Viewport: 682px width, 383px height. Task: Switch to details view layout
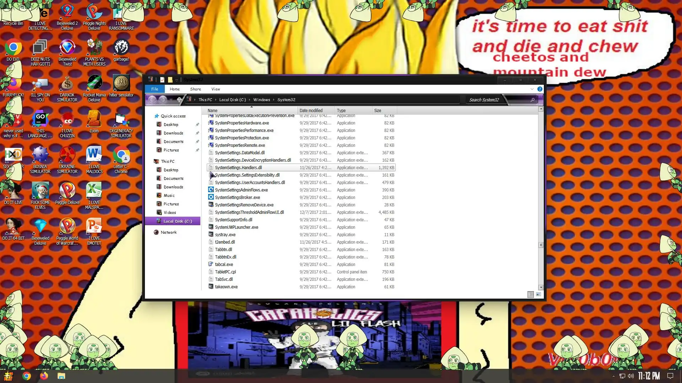pos(530,294)
